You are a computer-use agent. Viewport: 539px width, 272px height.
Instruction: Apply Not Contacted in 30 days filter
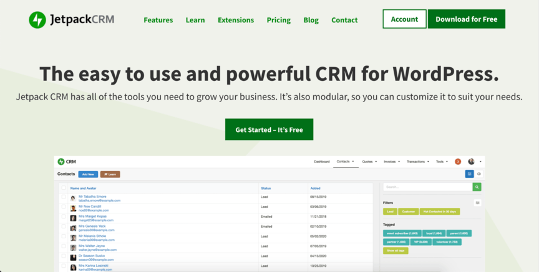tap(440, 212)
